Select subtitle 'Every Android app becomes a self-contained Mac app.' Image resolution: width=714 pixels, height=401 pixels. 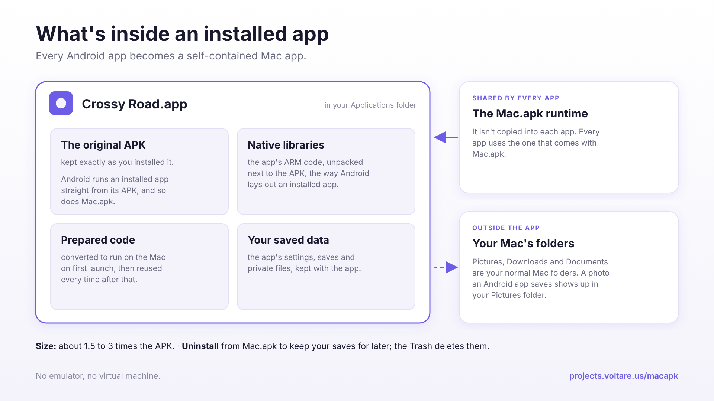tap(171, 56)
